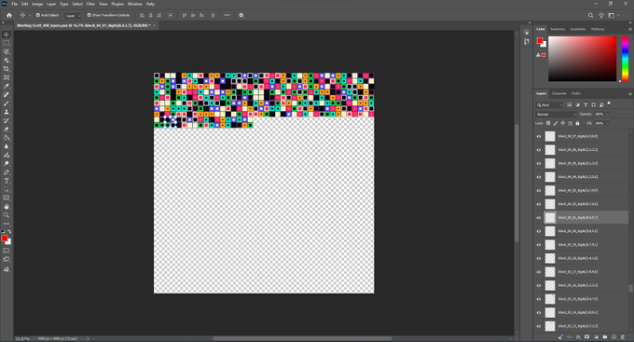Switch to the Swatches tab
The width and height of the screenshot is (634, 342).
click(x=558, y=29)
